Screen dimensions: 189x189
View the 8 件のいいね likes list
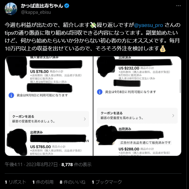[73, 182]
